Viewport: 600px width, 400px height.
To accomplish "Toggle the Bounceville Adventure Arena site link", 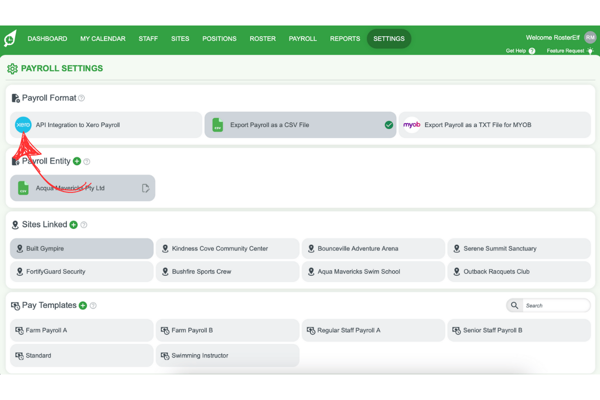I will click(x=373, y=248).
